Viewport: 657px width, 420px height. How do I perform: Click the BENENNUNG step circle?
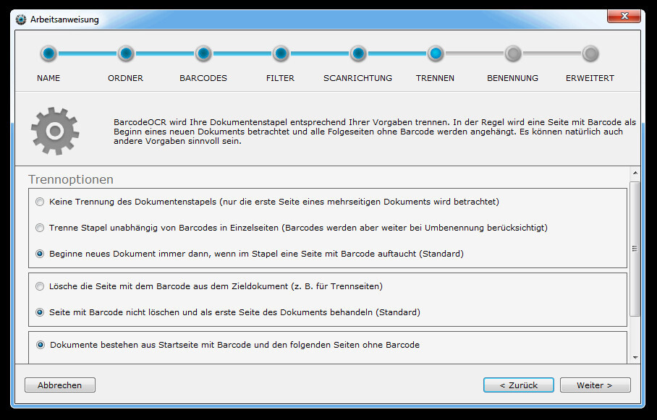coord(513,53)
